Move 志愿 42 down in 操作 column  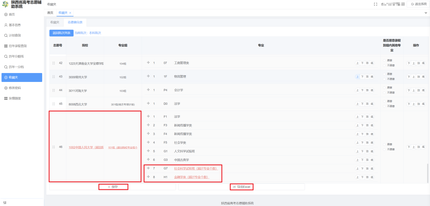(409, 63)
